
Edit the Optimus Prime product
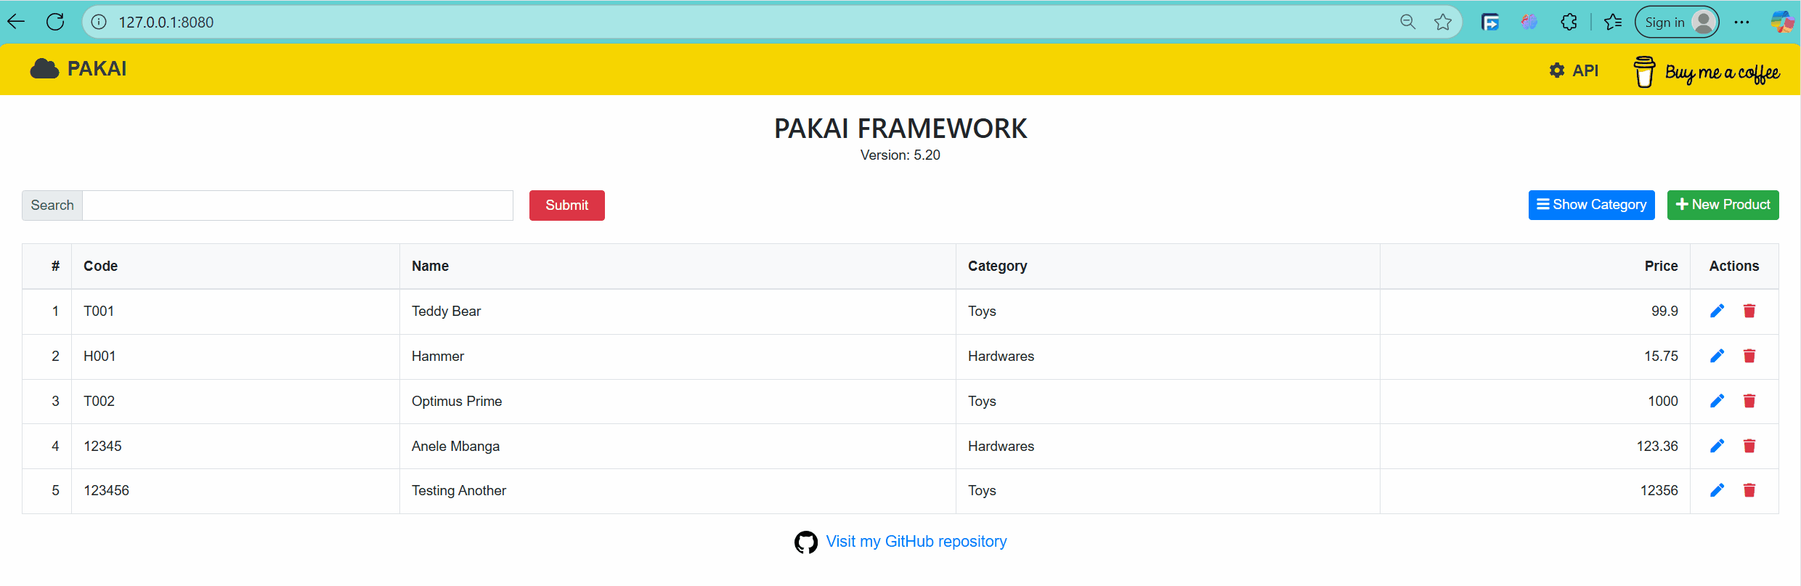1717,401
